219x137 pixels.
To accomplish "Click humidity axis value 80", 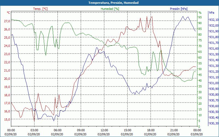I will (x=200, y=35).
